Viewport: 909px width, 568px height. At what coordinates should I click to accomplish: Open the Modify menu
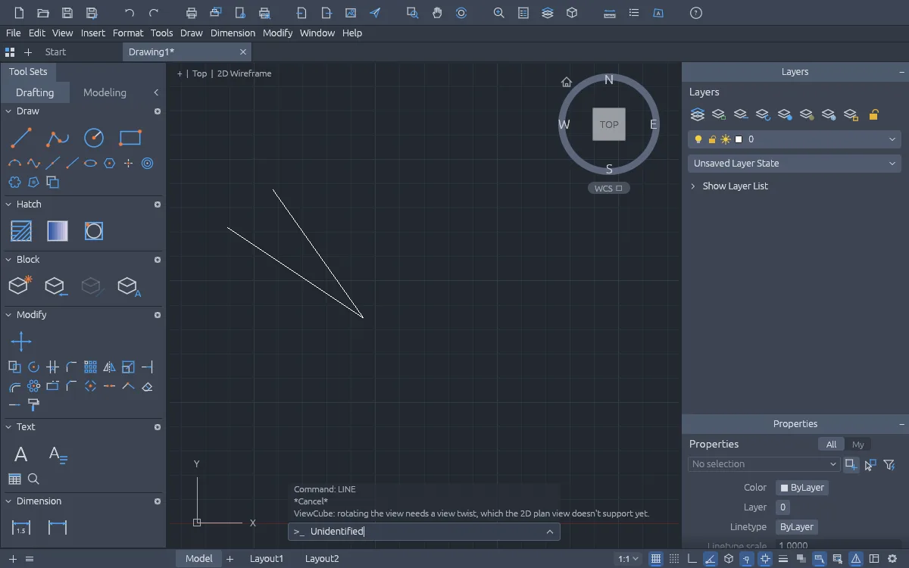277,33
